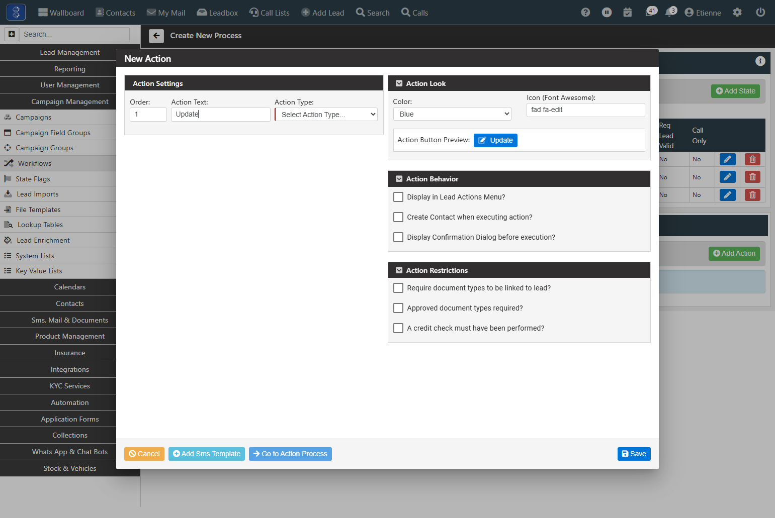Tick Display Confirmation Dialog before execution

[x=398, y=237]
